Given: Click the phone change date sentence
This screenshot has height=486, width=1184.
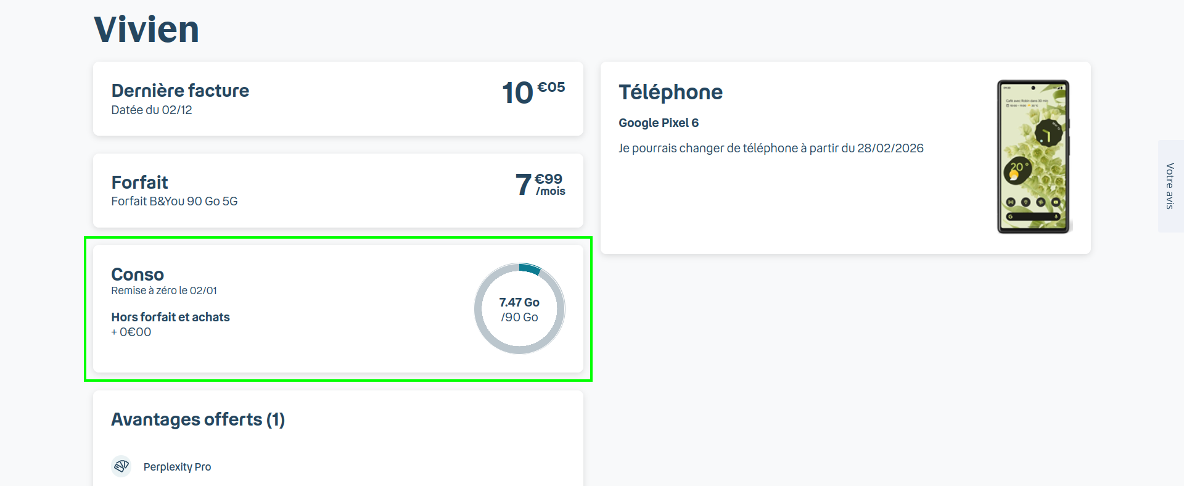Looking at the screenshot, I should [x=771, y=148].
